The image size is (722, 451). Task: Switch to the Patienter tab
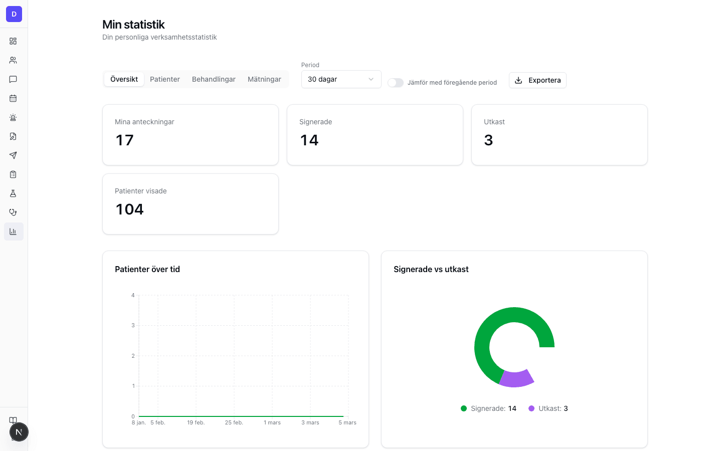pyautogui.click(x=164, y=79)
